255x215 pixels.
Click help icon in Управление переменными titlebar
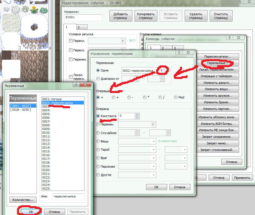179,53
